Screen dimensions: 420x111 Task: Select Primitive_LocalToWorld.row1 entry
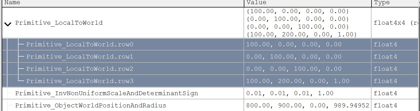pyautogui.click(x=80, y=57)
